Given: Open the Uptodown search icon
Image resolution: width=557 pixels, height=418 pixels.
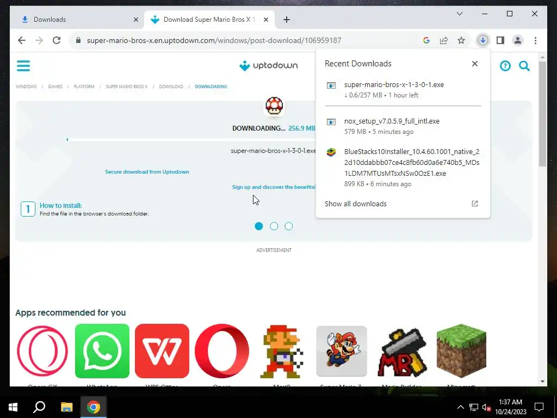Looking at the screenshot, I should (524, 66).
